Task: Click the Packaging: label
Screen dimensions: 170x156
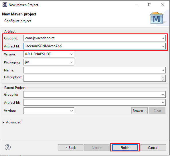Action: 12,62
